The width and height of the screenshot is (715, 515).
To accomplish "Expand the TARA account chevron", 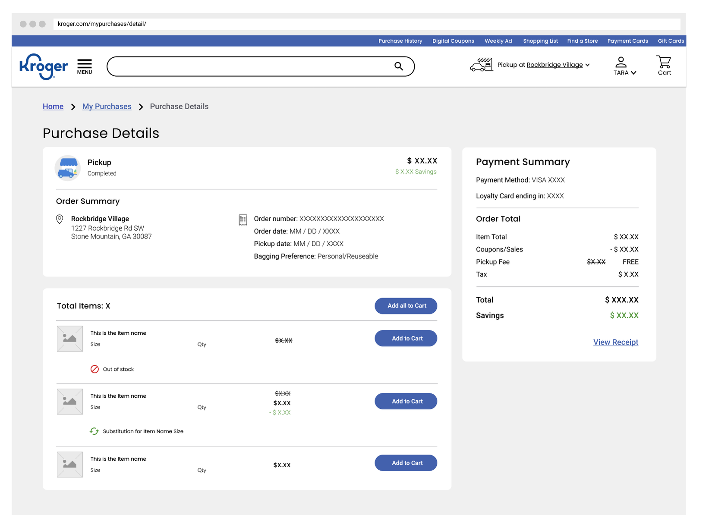I will point(633,73).
